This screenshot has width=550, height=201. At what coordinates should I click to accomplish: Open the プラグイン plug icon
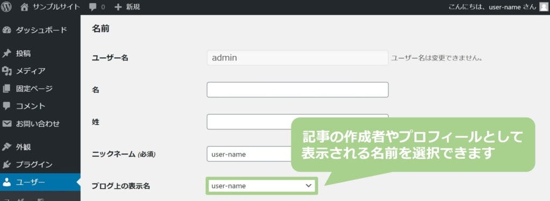click(6, 164)
